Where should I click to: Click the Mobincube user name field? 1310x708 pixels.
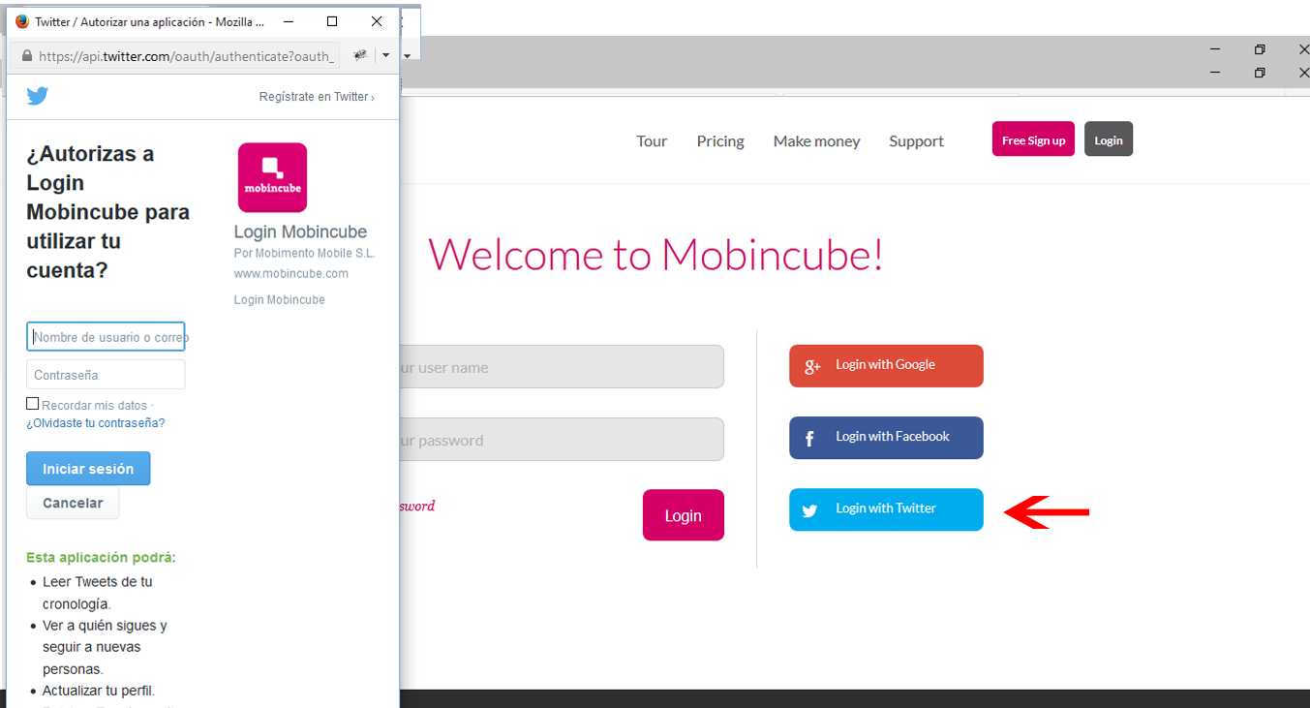(562, 367)
